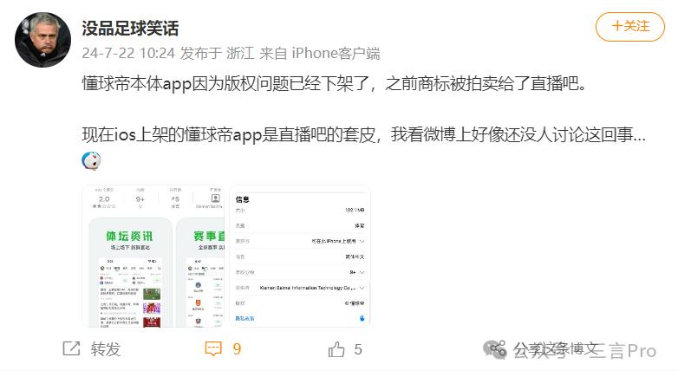The image size is (678, 377).
Task: Open the 没品足球笑话 username link
Action: tap(130, 28)
